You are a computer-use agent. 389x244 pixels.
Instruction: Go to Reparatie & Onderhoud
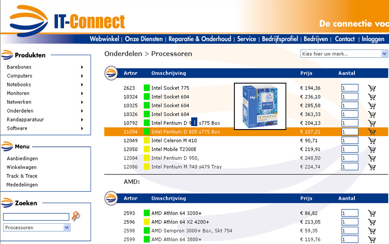pyautogui.click(x=200, y=39)
